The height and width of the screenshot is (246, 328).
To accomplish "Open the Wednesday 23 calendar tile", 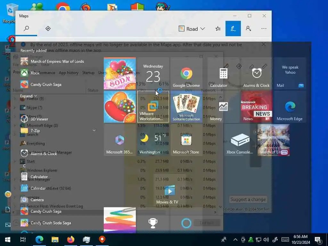I will (153, 73).
